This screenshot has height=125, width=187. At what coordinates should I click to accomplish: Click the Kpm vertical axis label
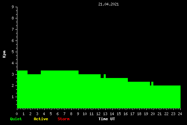click(4, 54)
